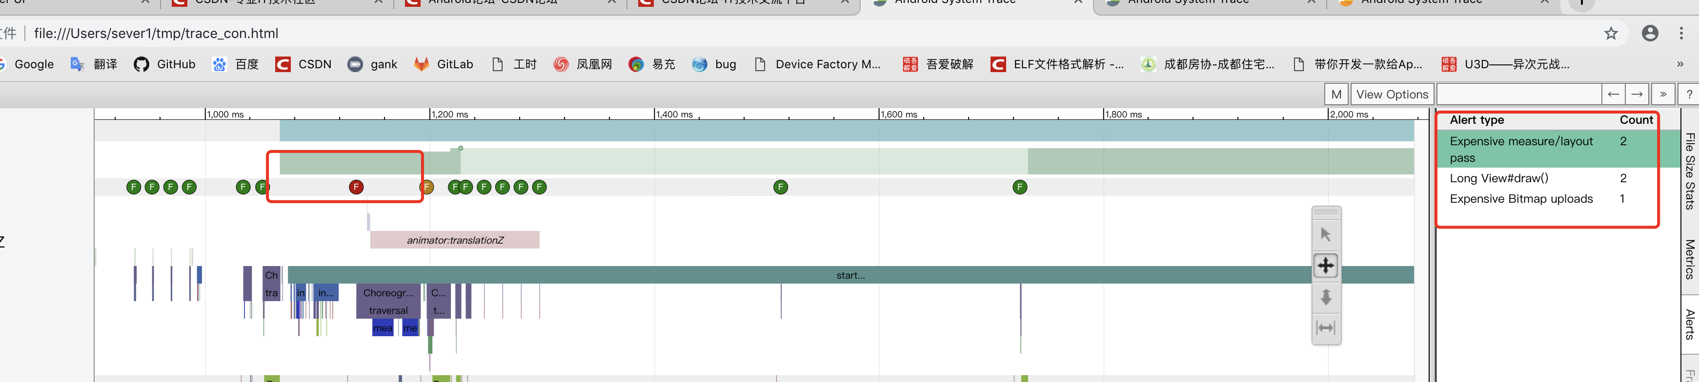Select the orange F frame marker

click(427, 187)
